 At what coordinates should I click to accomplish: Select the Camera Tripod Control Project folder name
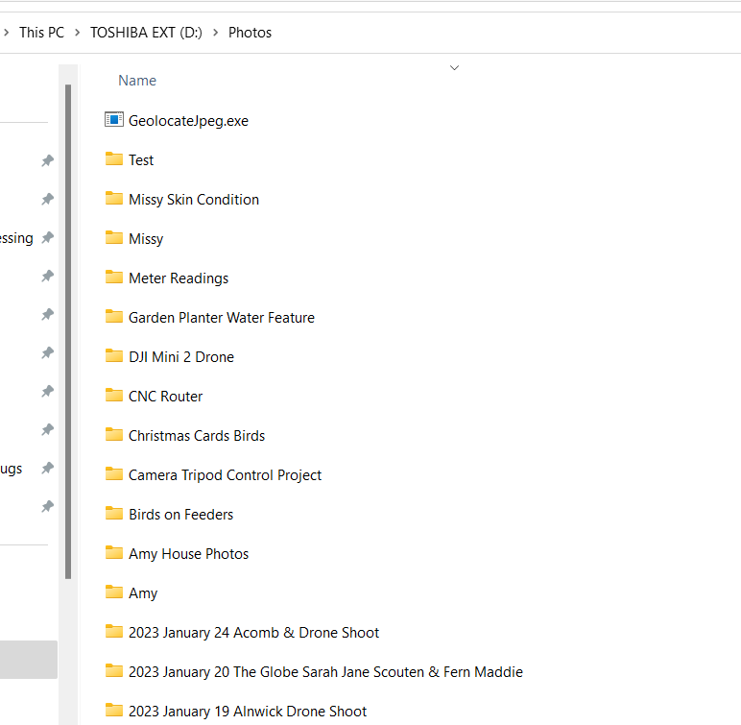(x=226, y=474)
